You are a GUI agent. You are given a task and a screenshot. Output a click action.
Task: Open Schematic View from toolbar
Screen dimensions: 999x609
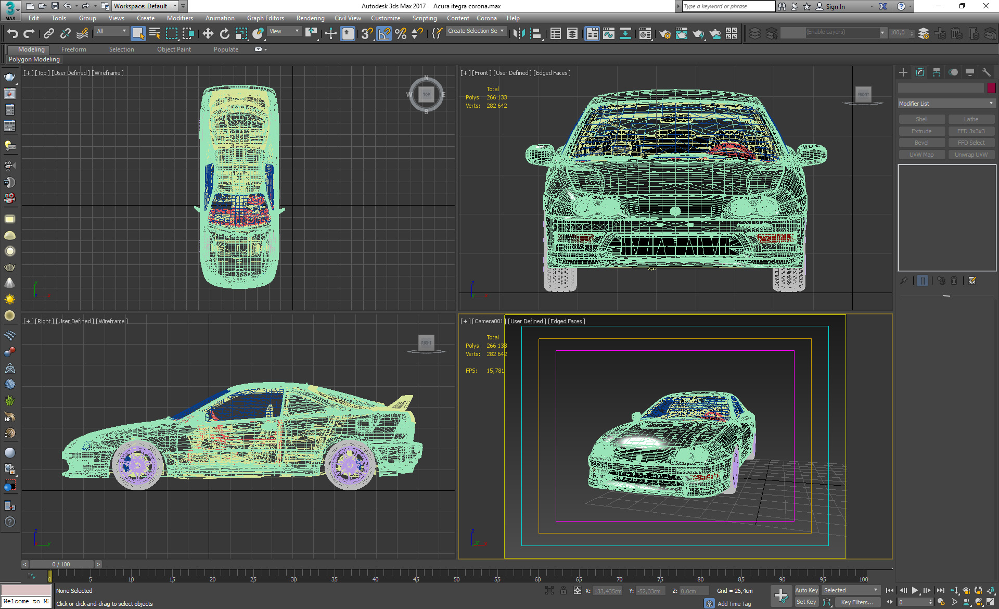(625, 34)
